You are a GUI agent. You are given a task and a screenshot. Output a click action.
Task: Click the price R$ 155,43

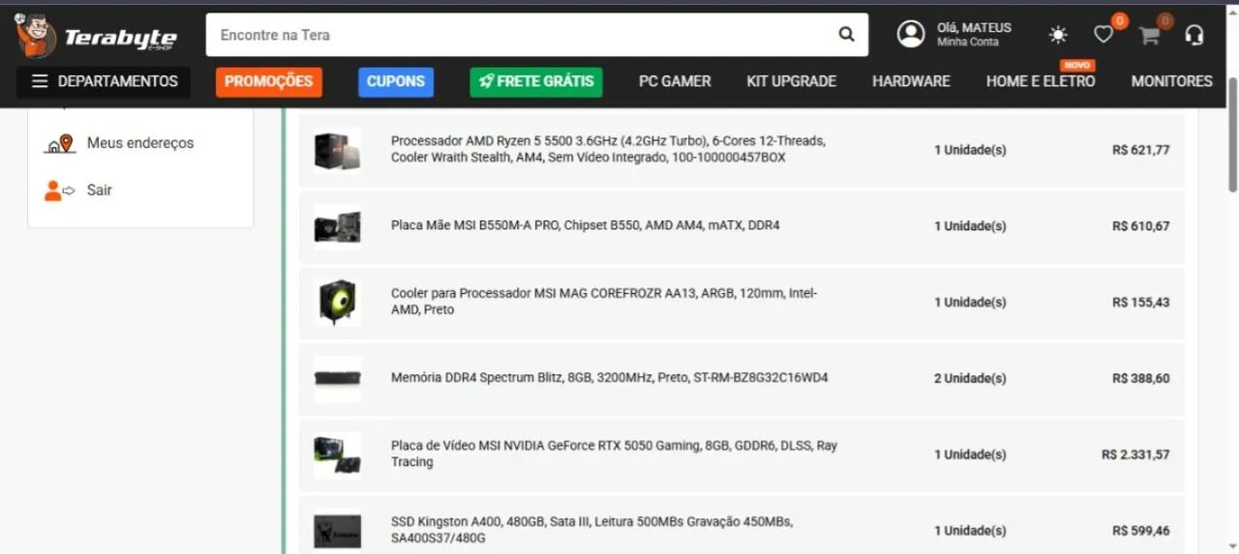1140,303
